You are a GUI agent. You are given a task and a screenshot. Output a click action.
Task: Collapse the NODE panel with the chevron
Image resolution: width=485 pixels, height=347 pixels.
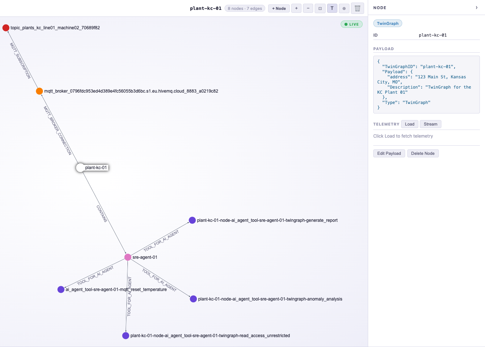point(477,7)
